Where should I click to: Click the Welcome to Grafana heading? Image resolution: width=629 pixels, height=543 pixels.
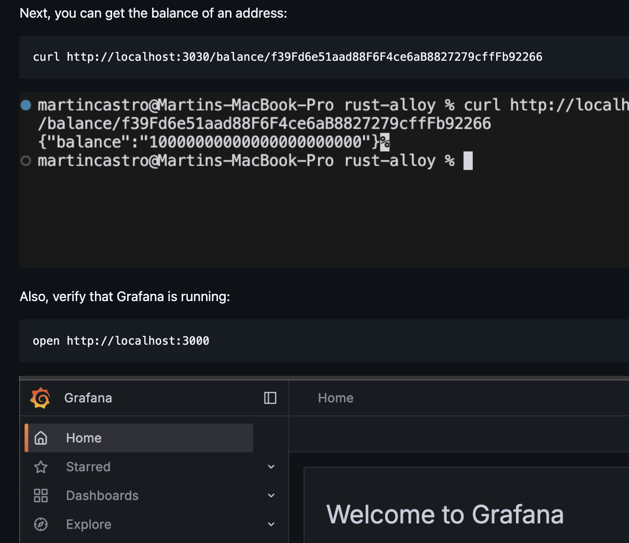click(445, 515)
